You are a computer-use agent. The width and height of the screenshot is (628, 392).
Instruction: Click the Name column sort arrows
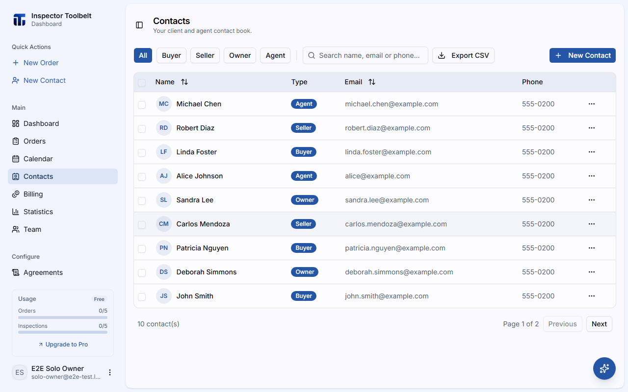pyautogui.click(x=184, y=82)
